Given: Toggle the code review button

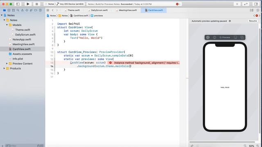Looking at the screenshot, I should [246, 4].
